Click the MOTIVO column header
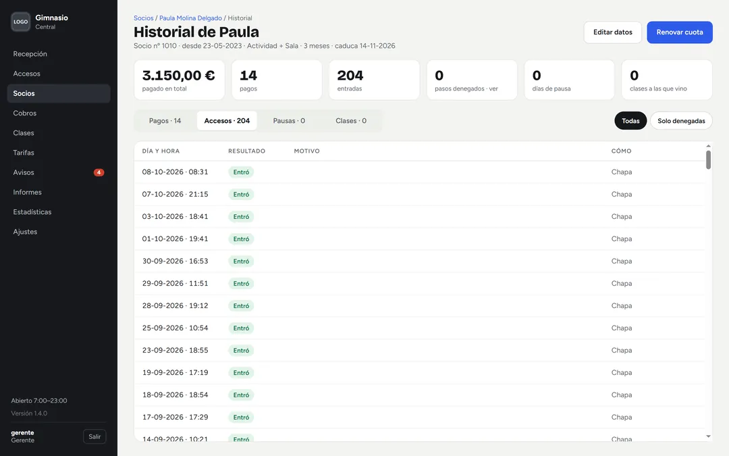The width and height of the screenshot is (729, 456). pos(307,151)
